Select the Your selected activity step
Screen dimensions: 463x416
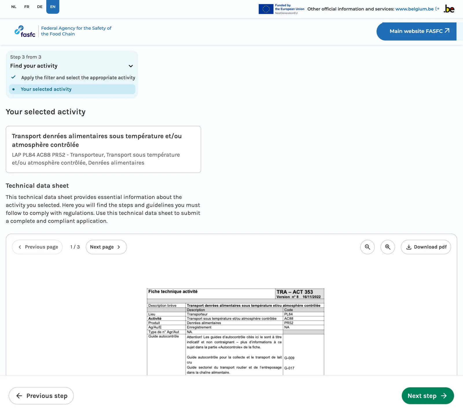click(72, 89)
